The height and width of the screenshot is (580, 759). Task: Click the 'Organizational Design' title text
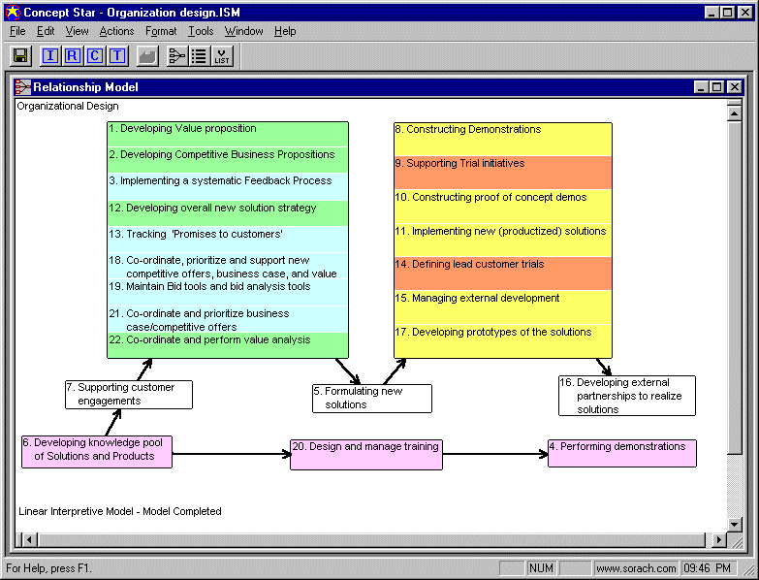pos(68,106)
